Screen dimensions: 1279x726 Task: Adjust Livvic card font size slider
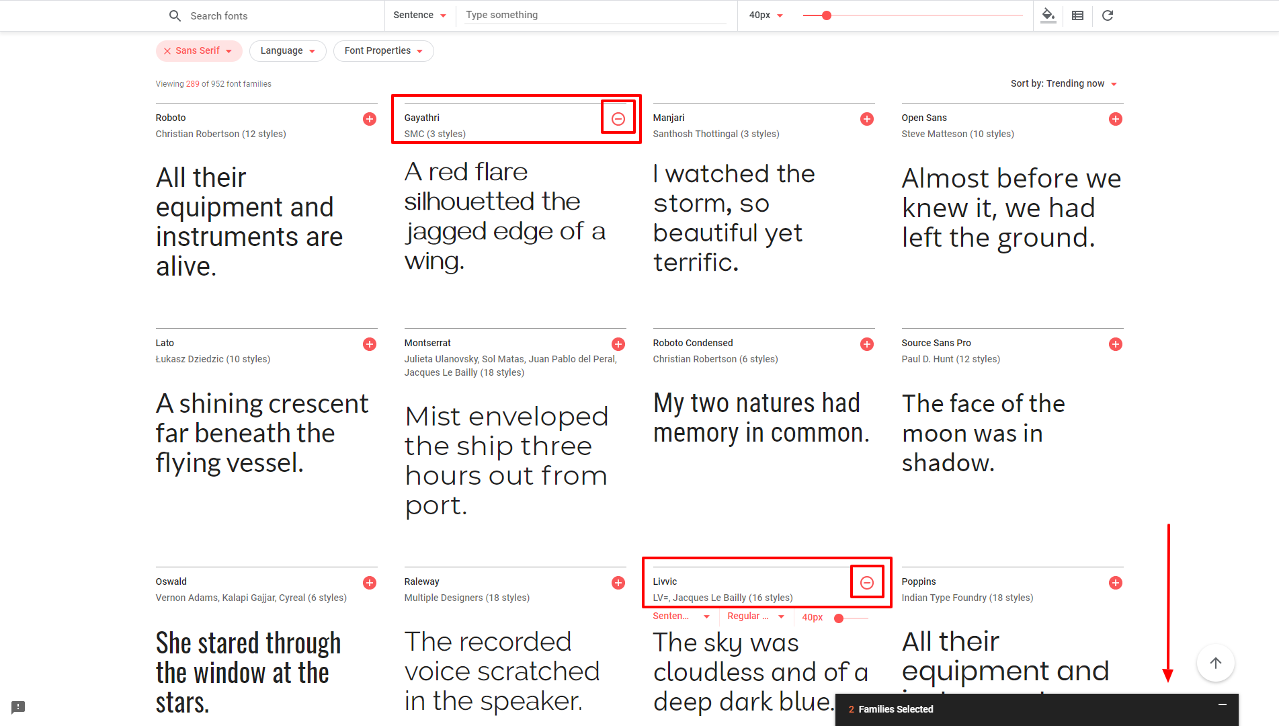[839, 618]
